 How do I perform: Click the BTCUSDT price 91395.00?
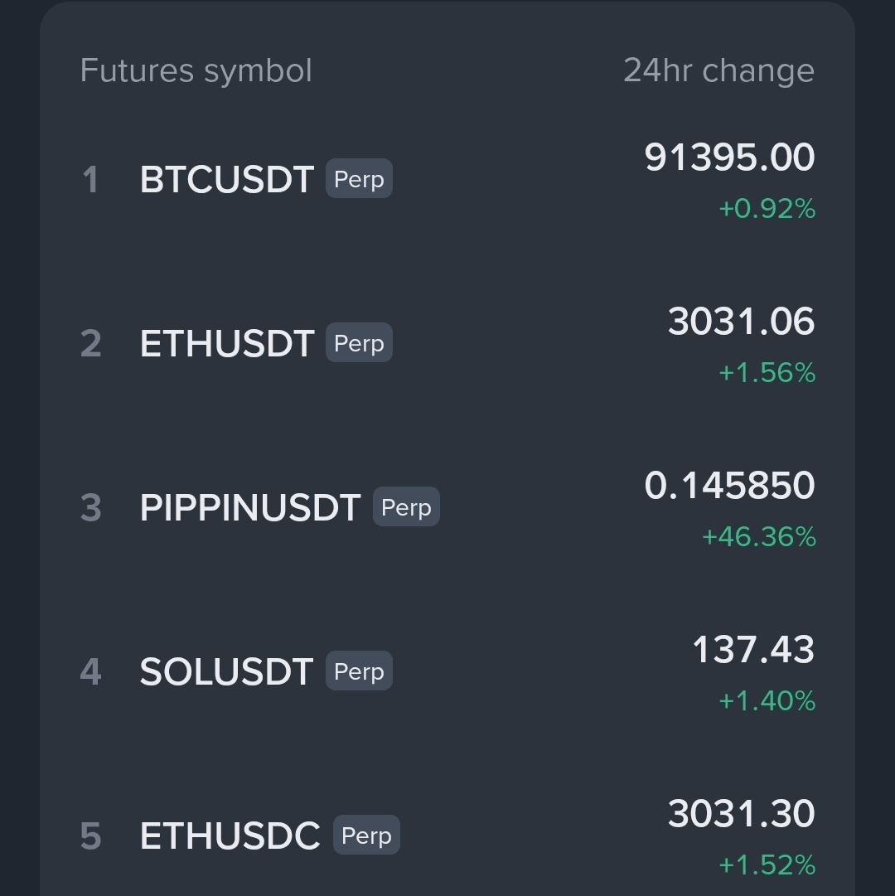click(729, 157)
